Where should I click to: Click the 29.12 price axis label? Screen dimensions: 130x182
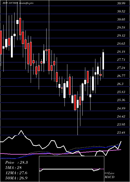tap(121, 36)
